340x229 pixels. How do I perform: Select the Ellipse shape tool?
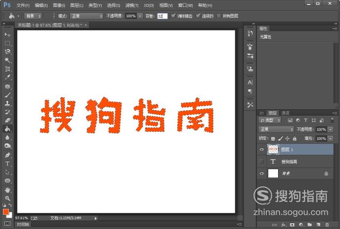pos(7,181)
